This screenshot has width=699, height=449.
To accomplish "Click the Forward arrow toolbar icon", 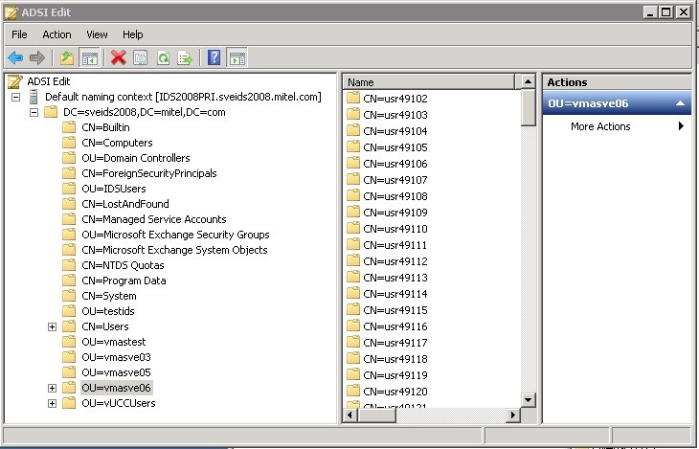I will tap(37, 58).
